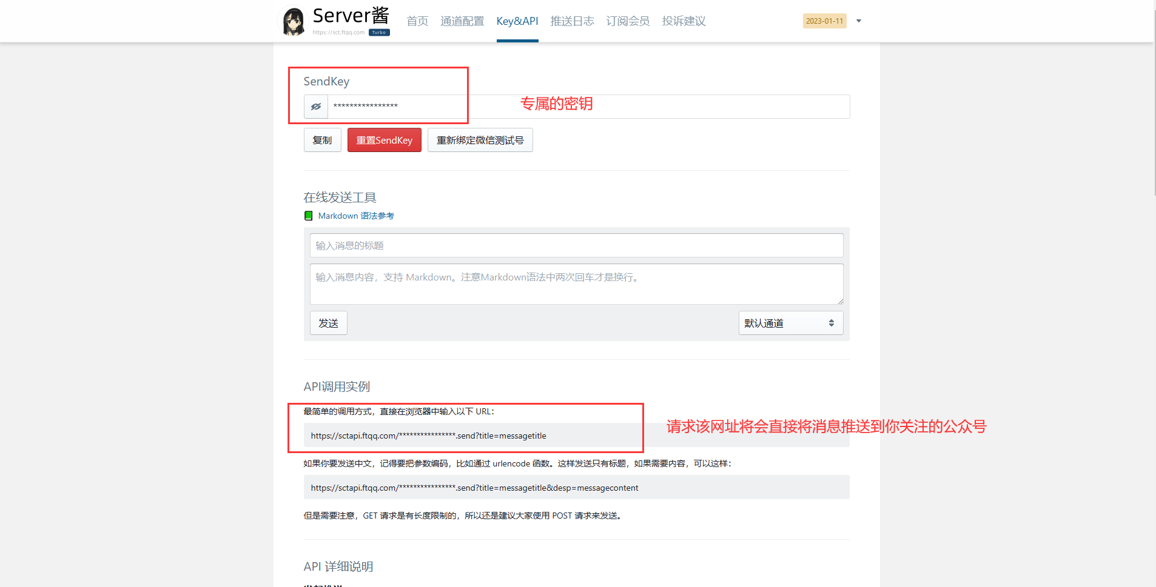Open the 首页 nav tab
Viewport: 1156px width, 587px height.
coord(417,21)
